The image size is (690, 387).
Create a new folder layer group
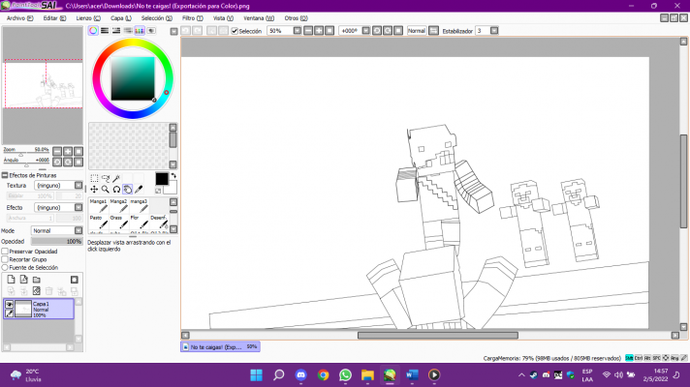coord(37,280)
